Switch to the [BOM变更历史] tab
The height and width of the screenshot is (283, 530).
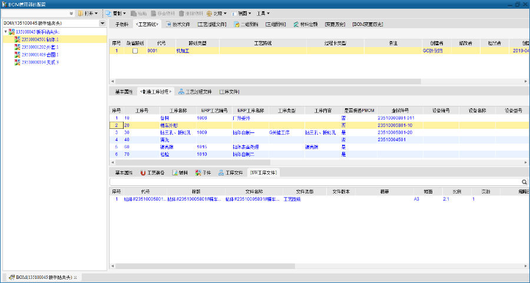[368, 24]
